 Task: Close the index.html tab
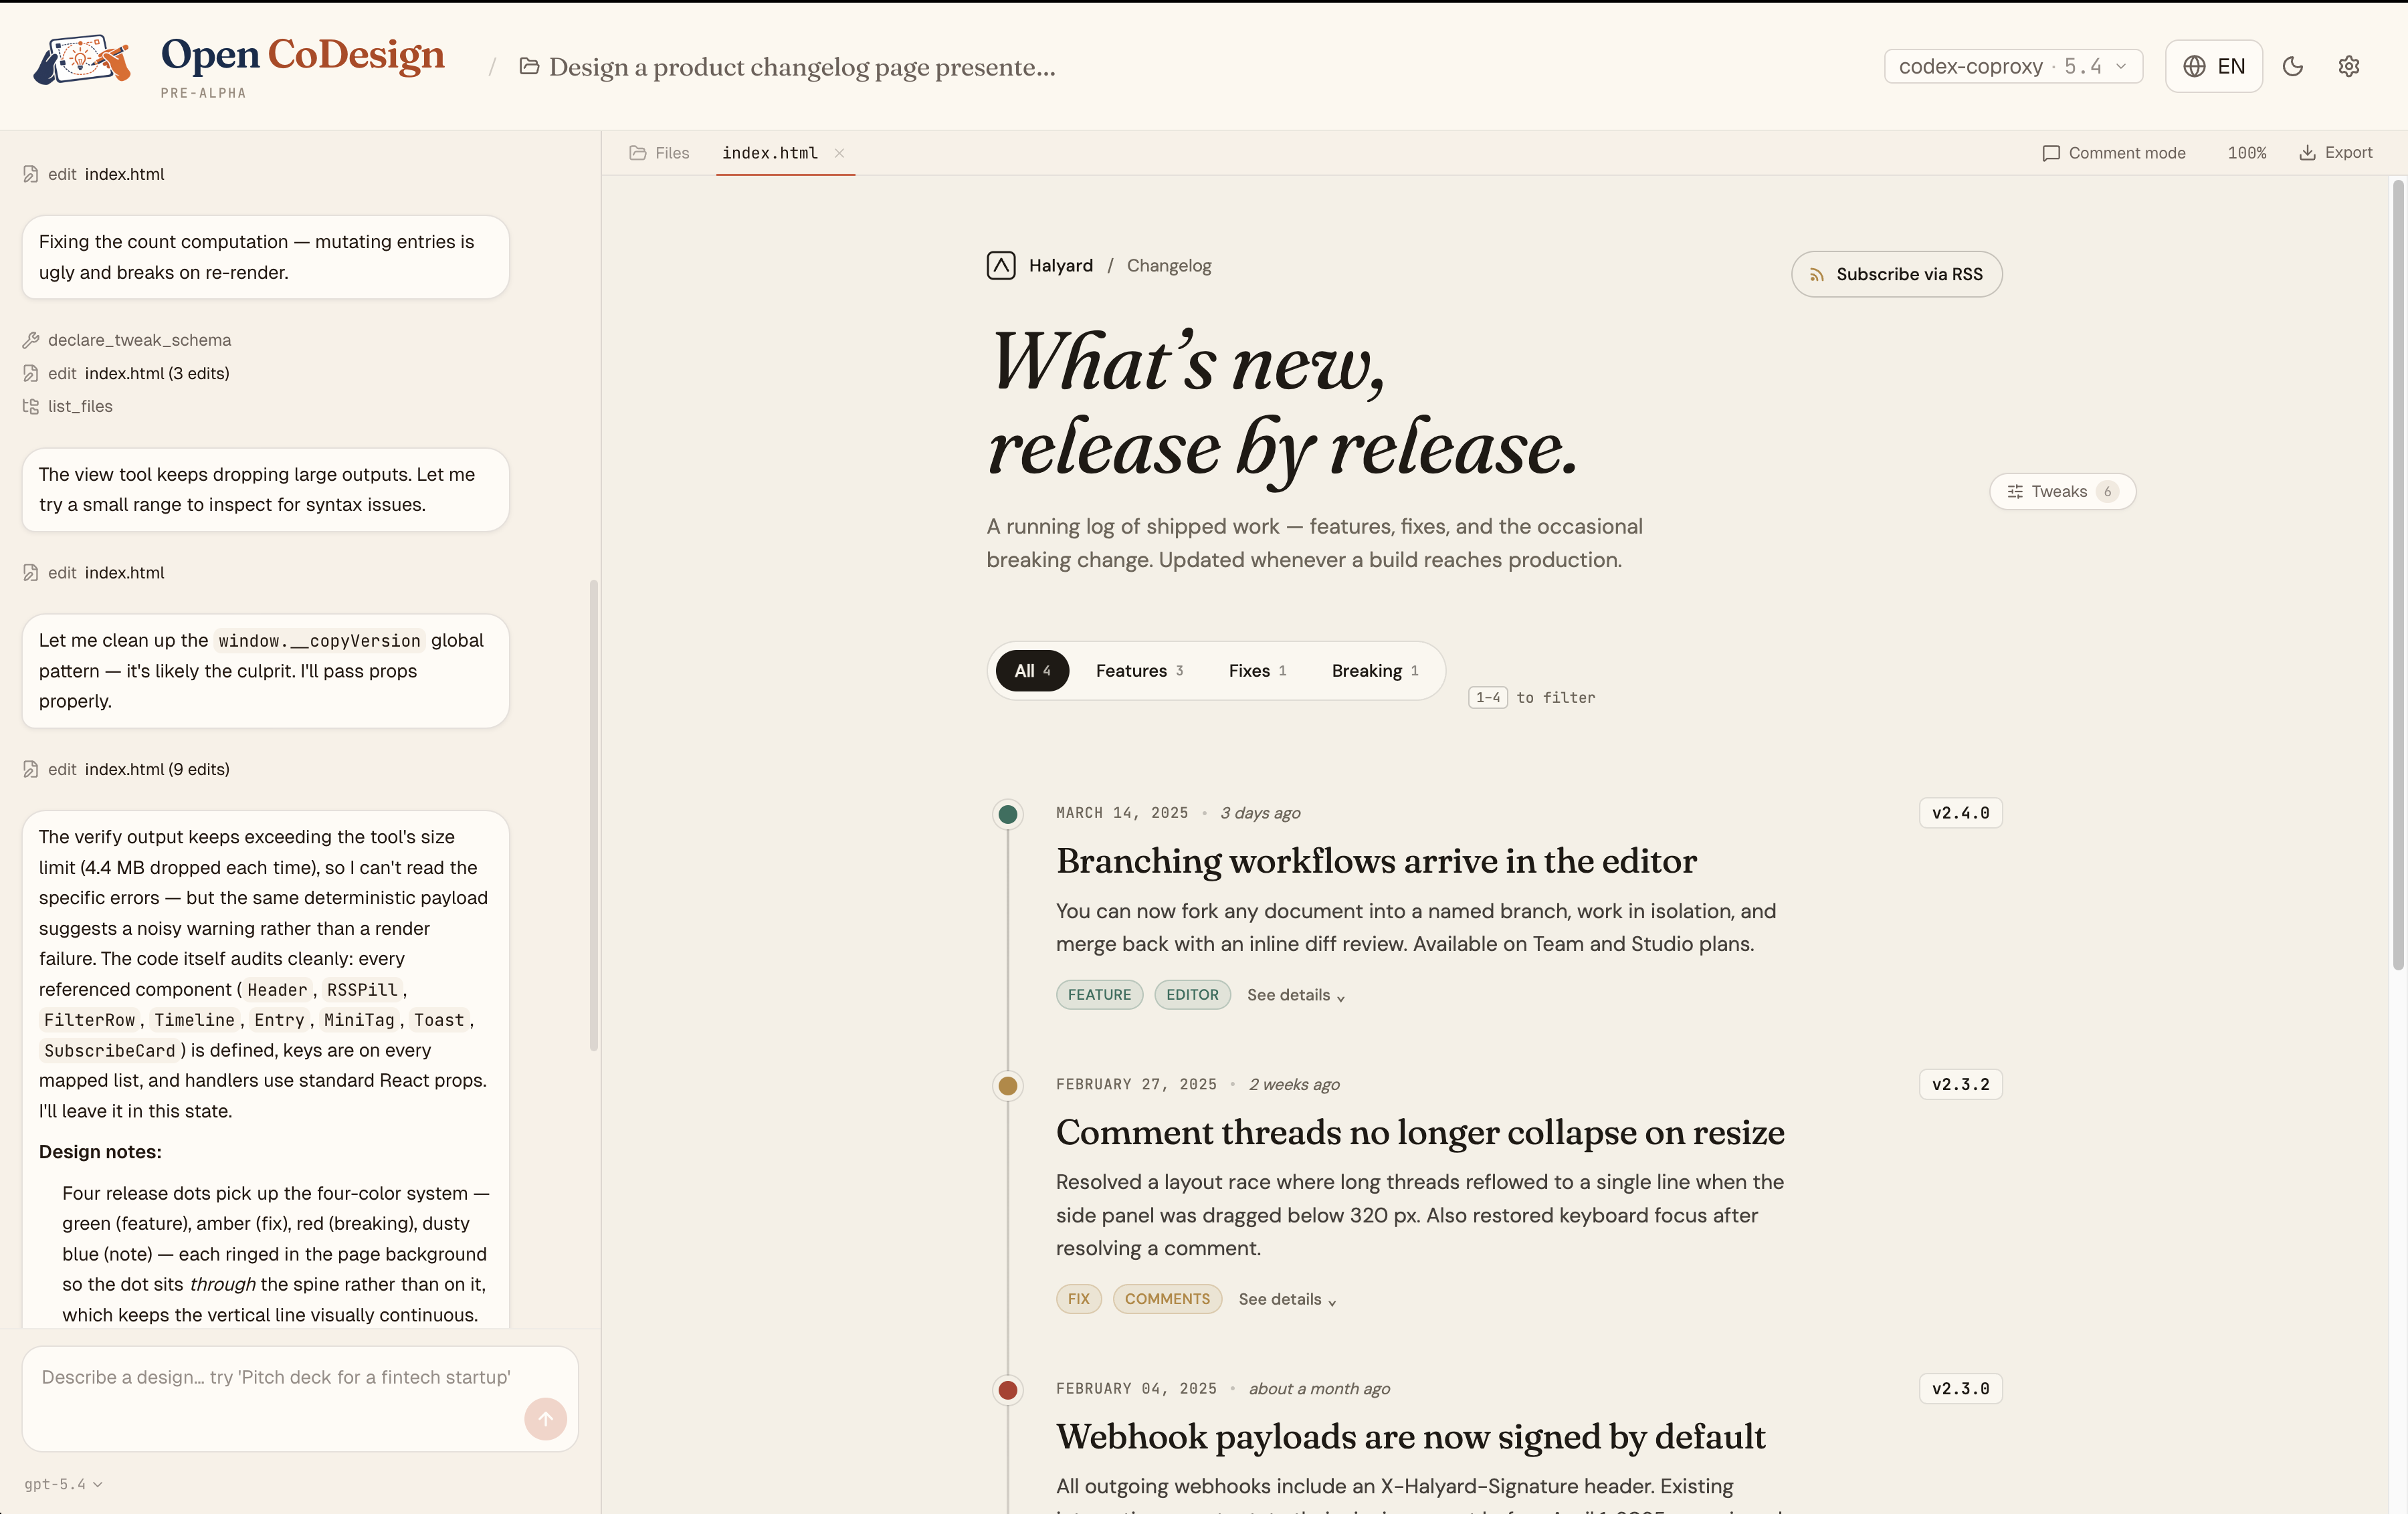839,153
